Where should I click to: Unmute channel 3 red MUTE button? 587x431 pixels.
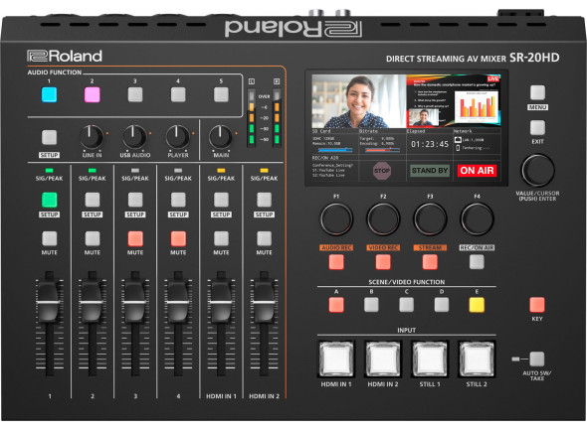coord(135,238)
